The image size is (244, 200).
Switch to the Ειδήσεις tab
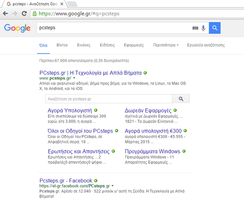coord(107,45)
